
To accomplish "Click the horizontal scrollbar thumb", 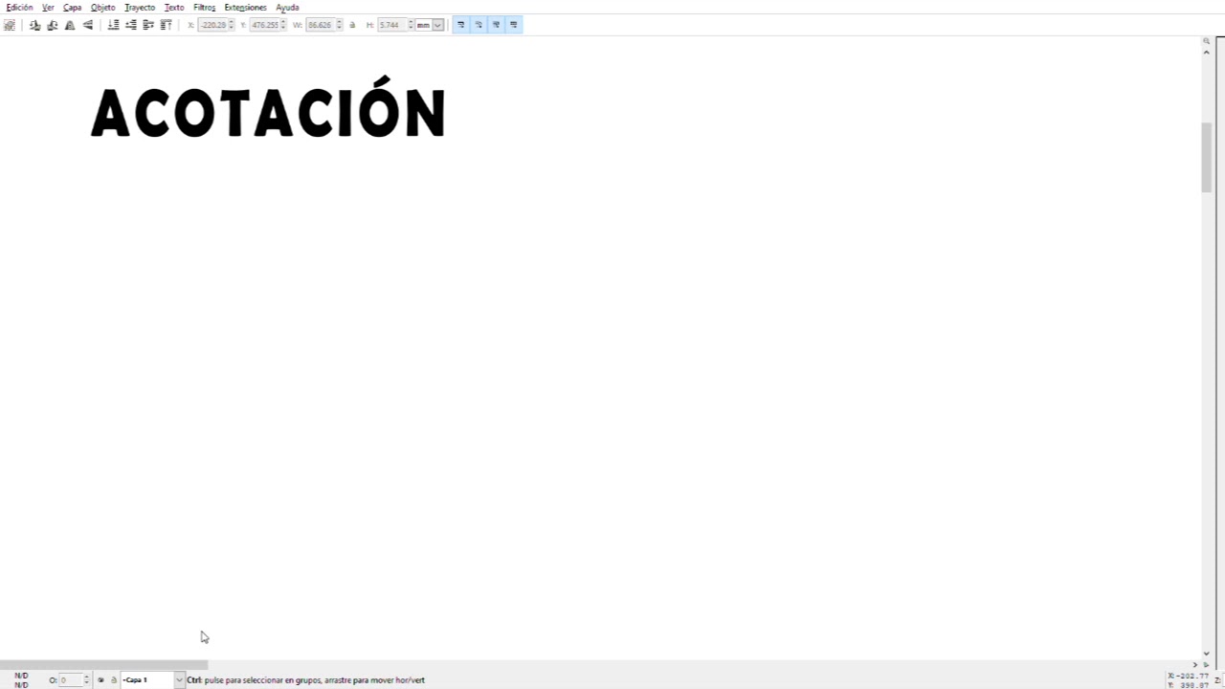I will tap(103, 664).
